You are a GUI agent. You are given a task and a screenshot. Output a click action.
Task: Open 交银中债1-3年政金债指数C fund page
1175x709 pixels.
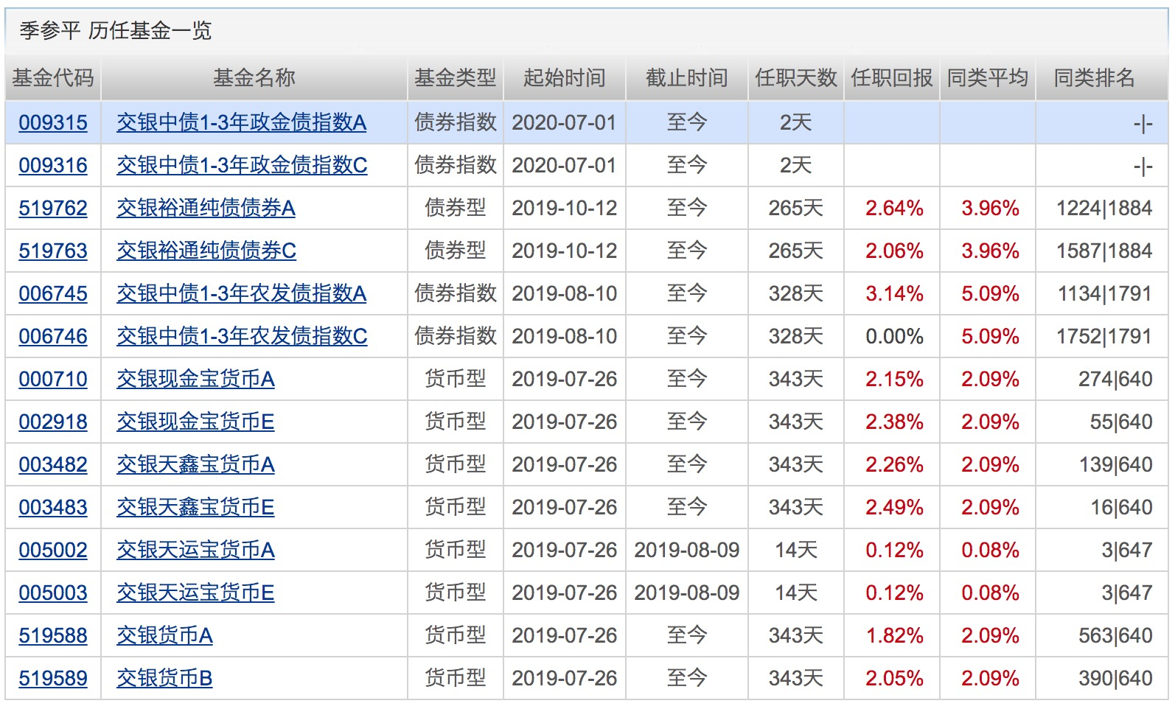(242, 165)
